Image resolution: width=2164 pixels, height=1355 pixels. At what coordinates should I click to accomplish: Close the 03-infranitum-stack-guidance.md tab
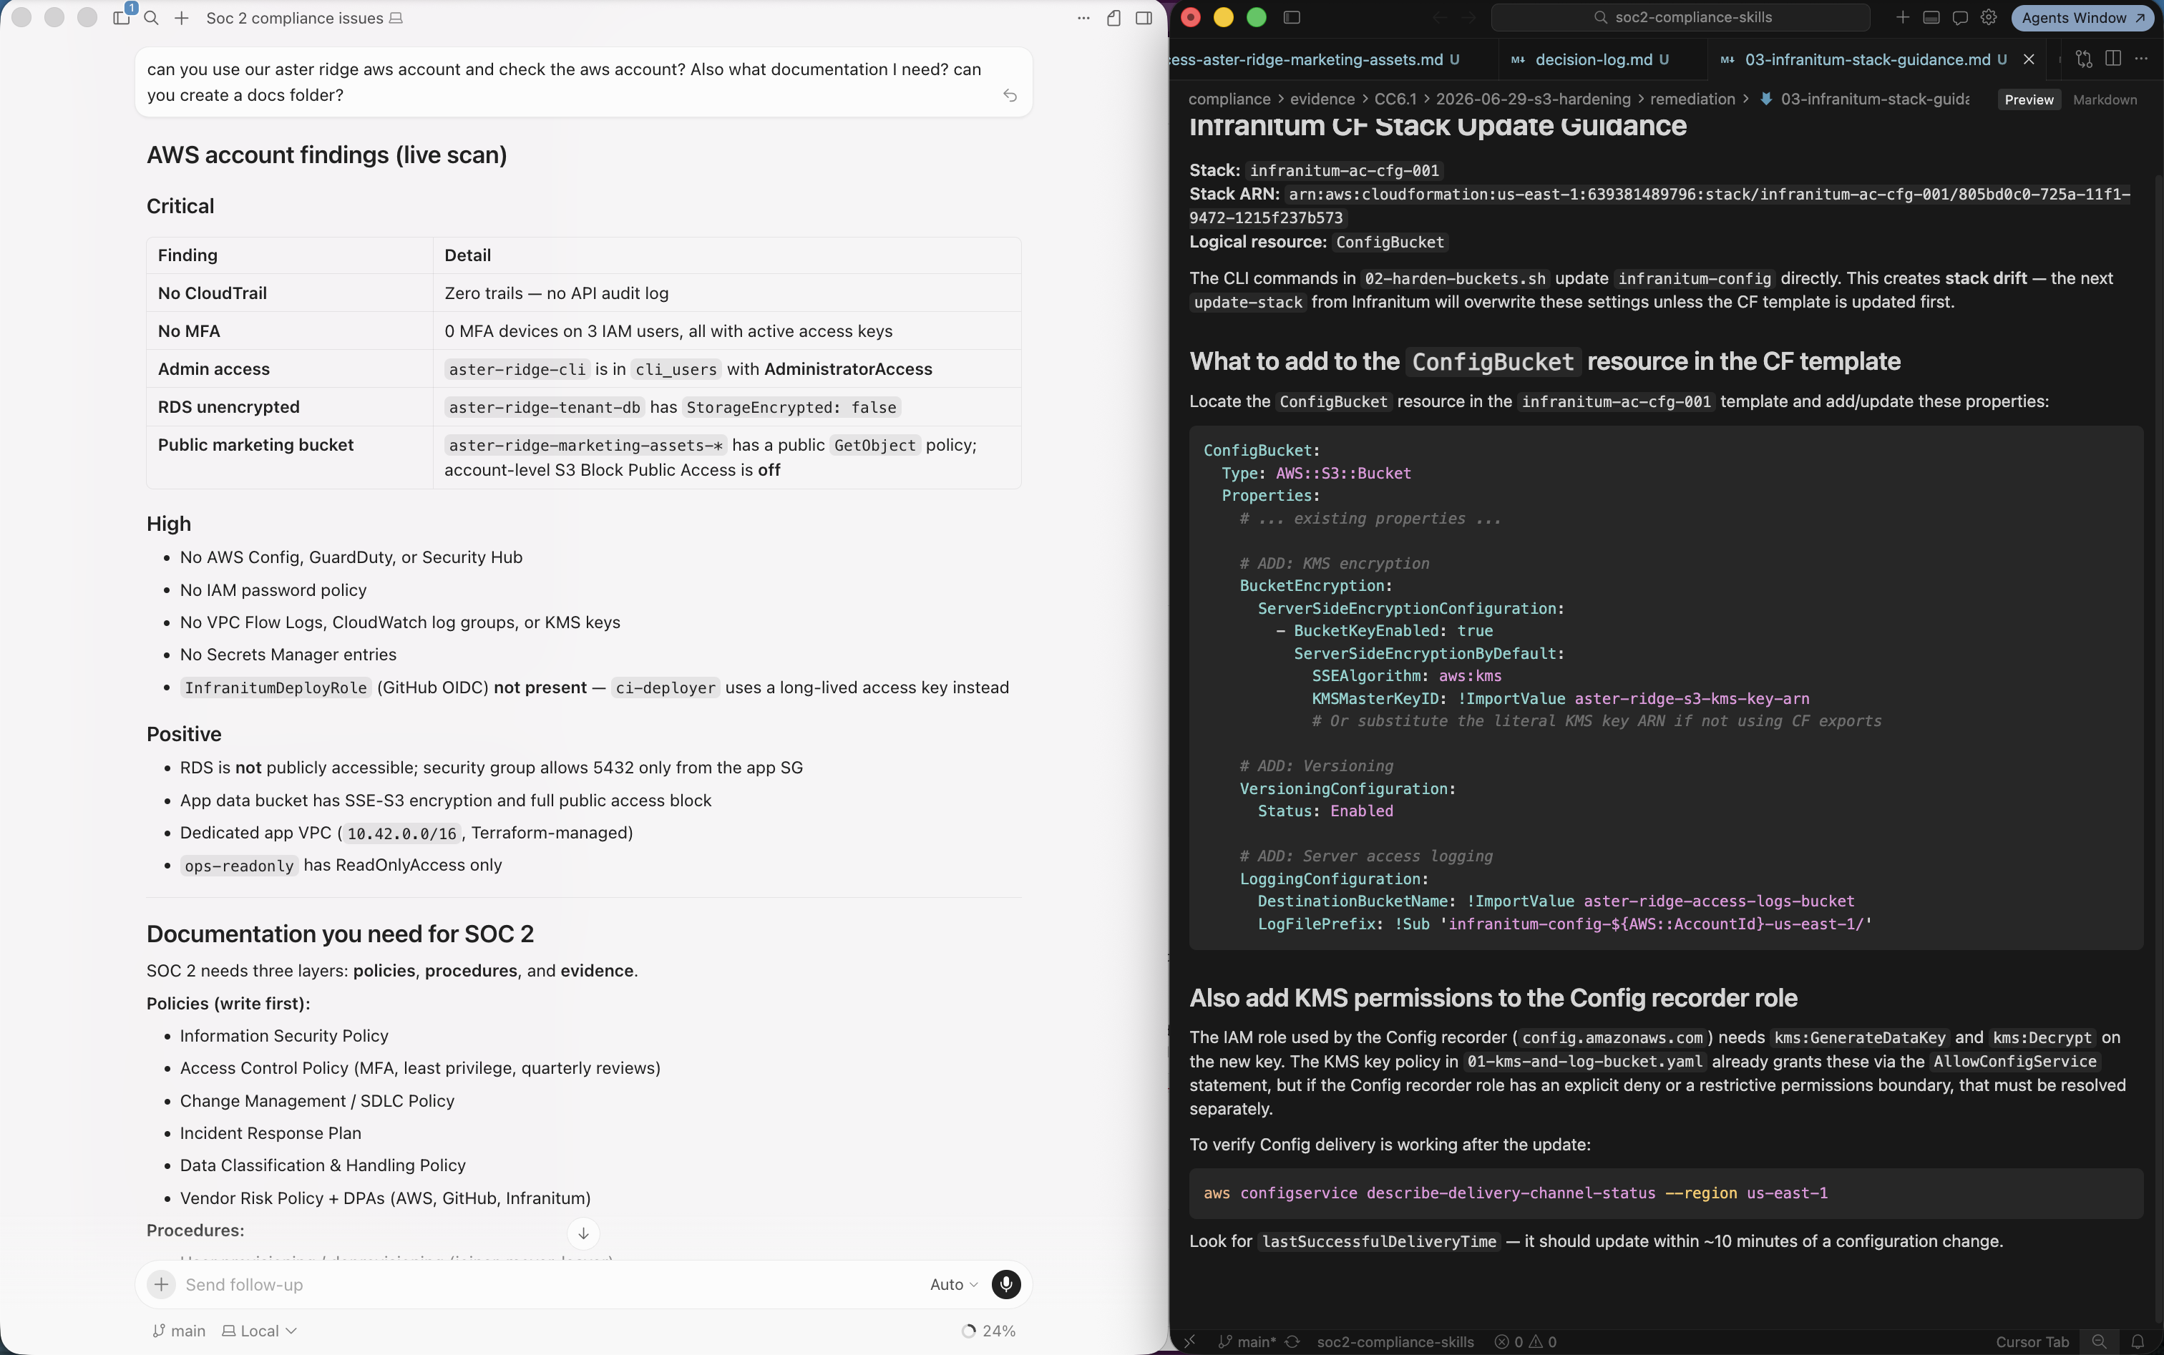pos(2029,59)
